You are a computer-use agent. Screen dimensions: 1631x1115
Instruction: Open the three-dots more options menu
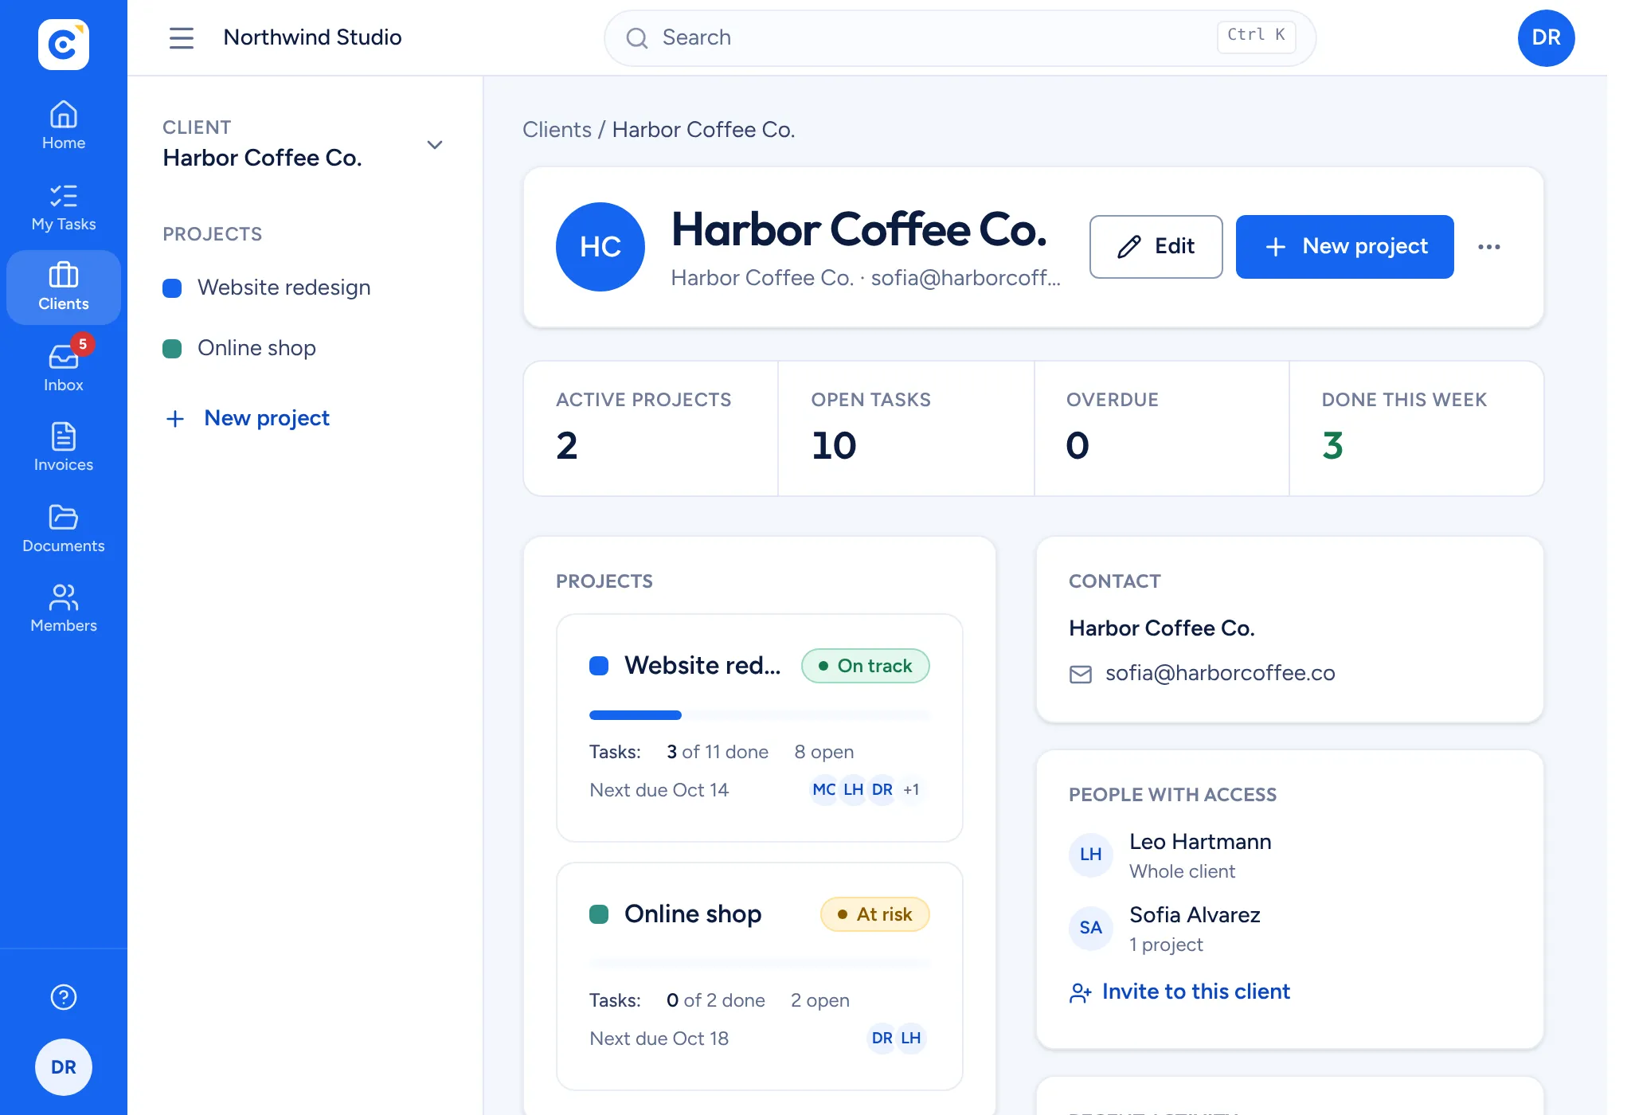tap(1489, 247)
